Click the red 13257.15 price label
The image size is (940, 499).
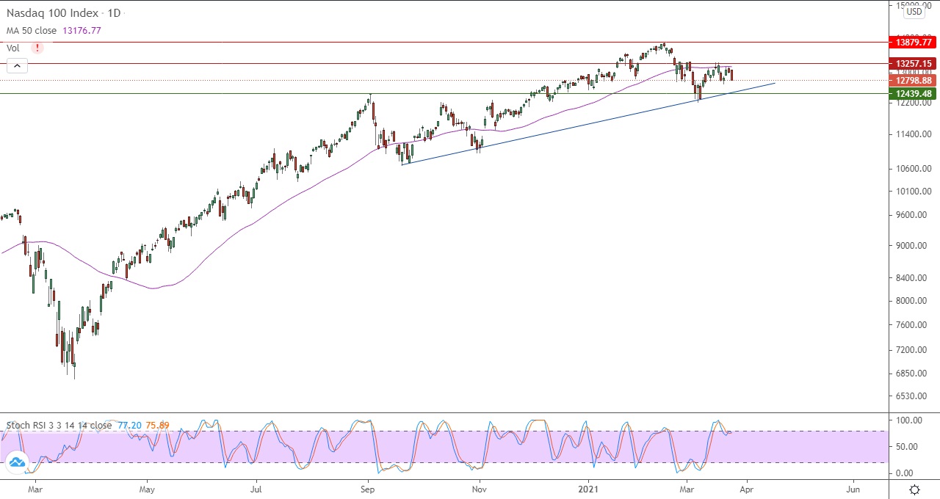914,64
